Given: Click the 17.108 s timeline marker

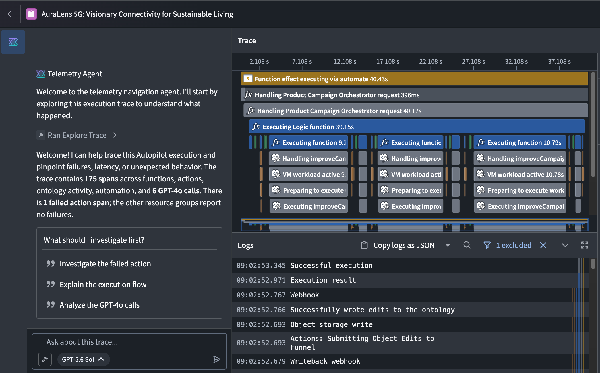Looking at the screenshot, I should coord(388,61).
